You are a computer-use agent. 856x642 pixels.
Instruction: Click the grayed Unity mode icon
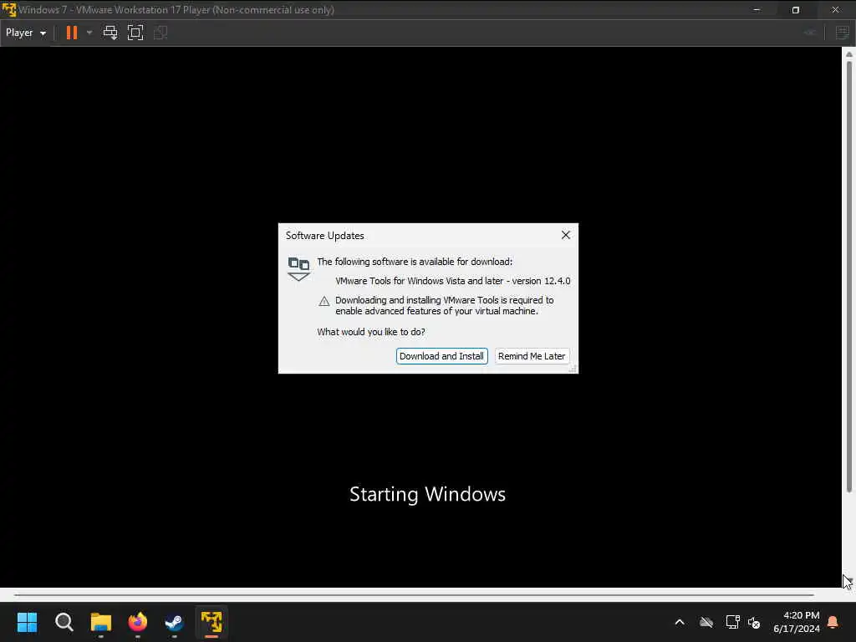(x=160, y=33)
